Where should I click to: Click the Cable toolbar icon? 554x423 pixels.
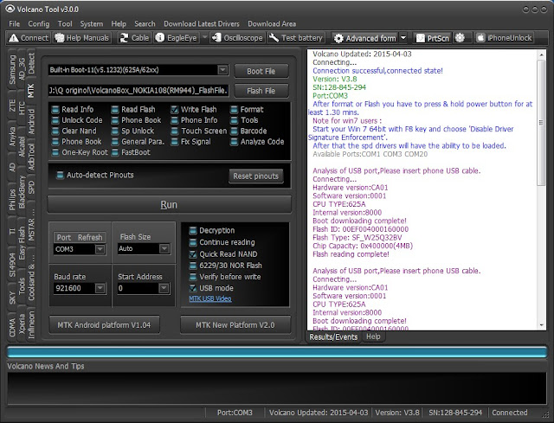tap(124, 38)
